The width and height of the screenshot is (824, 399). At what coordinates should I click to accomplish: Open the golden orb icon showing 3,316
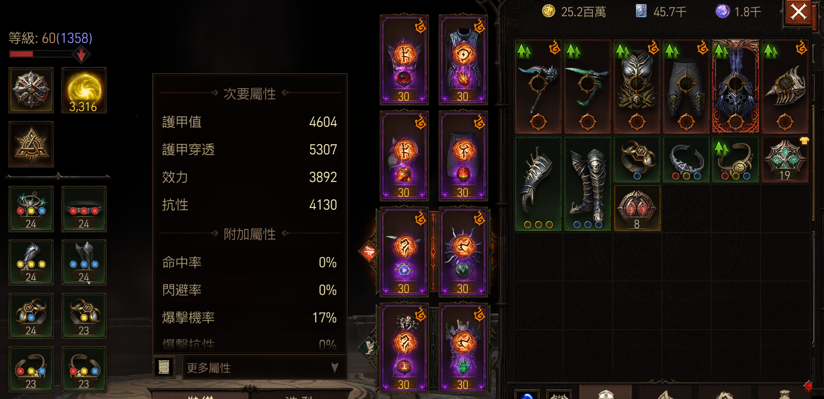point(83,90)
